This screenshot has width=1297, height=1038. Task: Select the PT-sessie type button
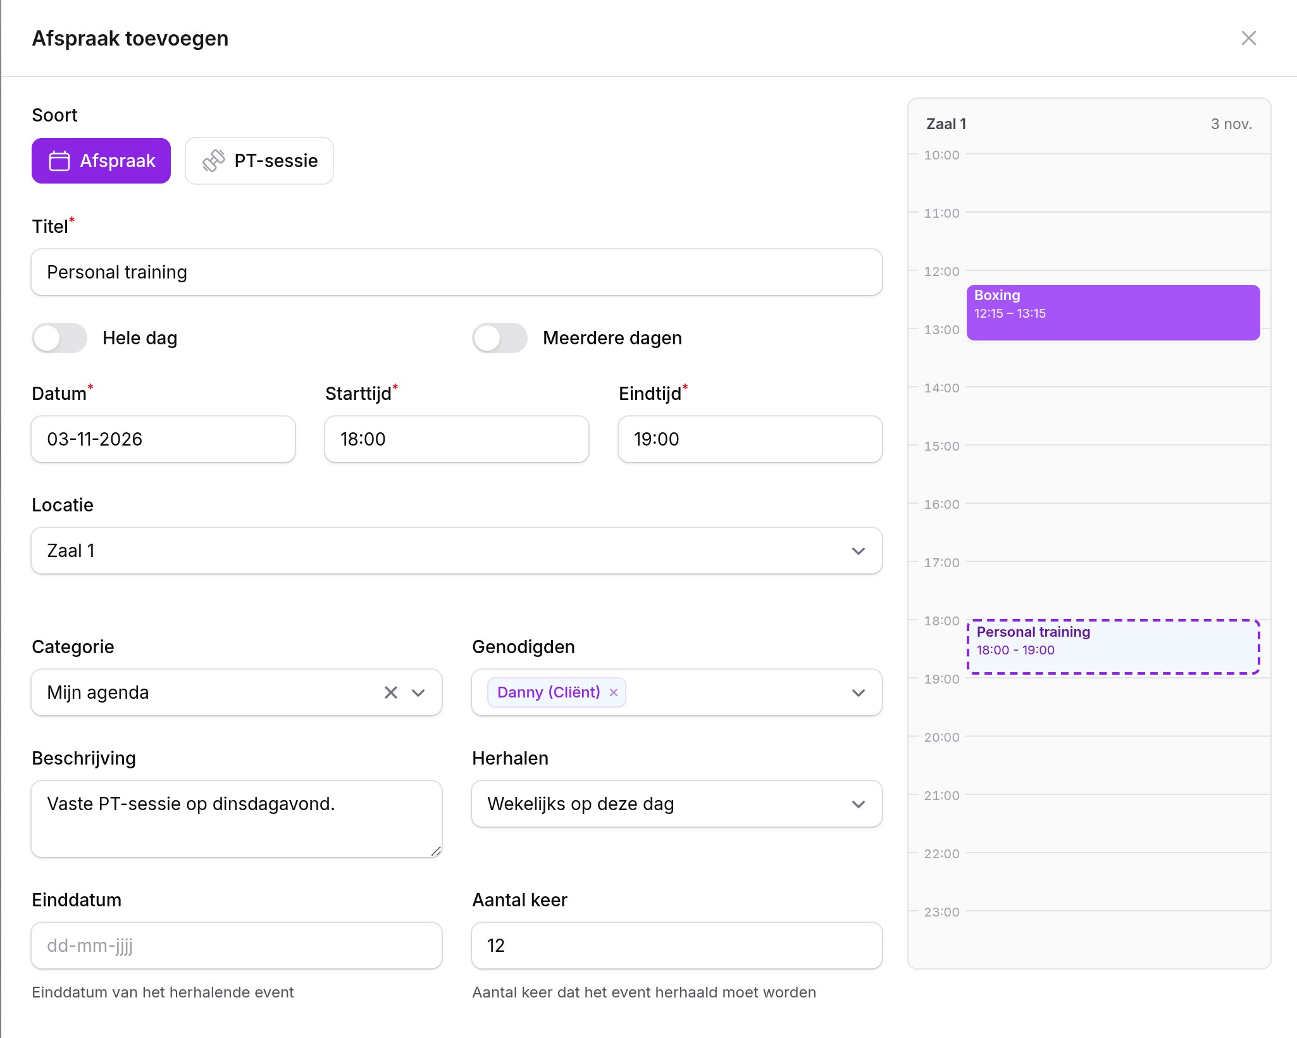[x=259, y=161]
